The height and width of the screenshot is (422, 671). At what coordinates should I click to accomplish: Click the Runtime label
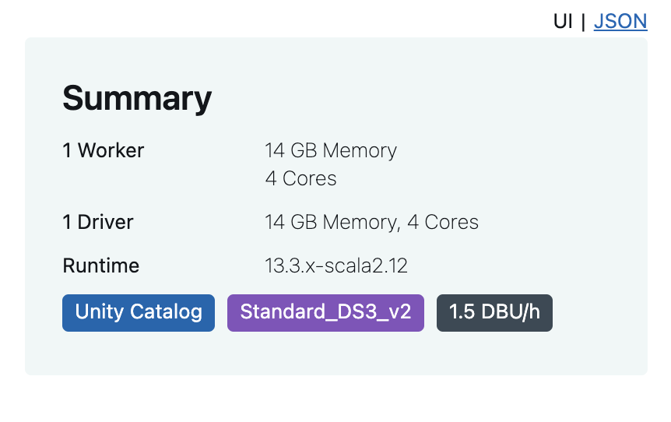(101, 266)
